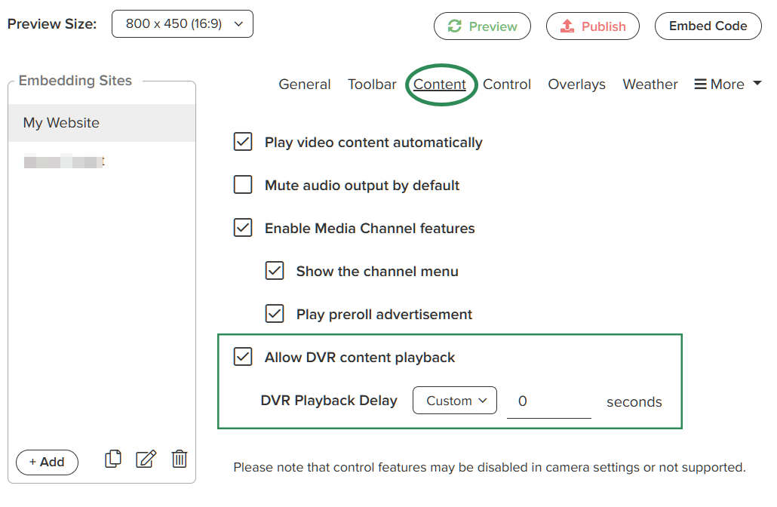Enable Mute audio output by default

point(242,185)
